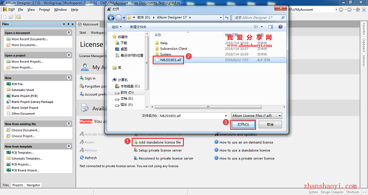The image size is (368, 195).
Task: Collapse the Open a document section
Action: coord(69,32)
